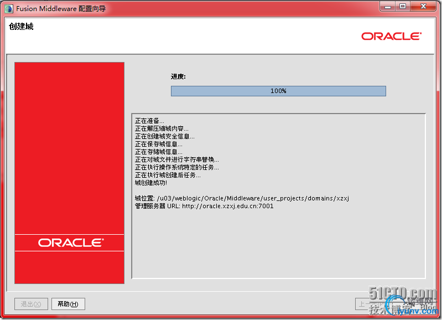Viewport: 442px width, 320px height.
Task: Select the 域创建成功! message
Action: [151, 183]
